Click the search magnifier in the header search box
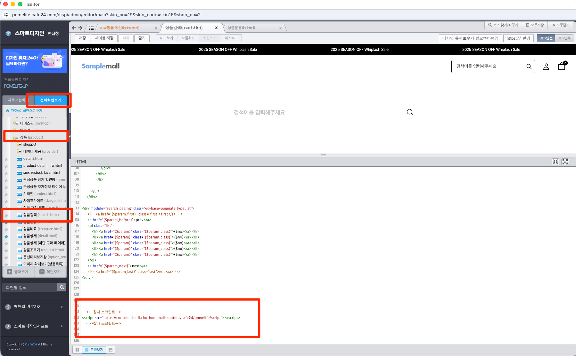The height and width of the screenshot is (356, 576). pos(529,67)
